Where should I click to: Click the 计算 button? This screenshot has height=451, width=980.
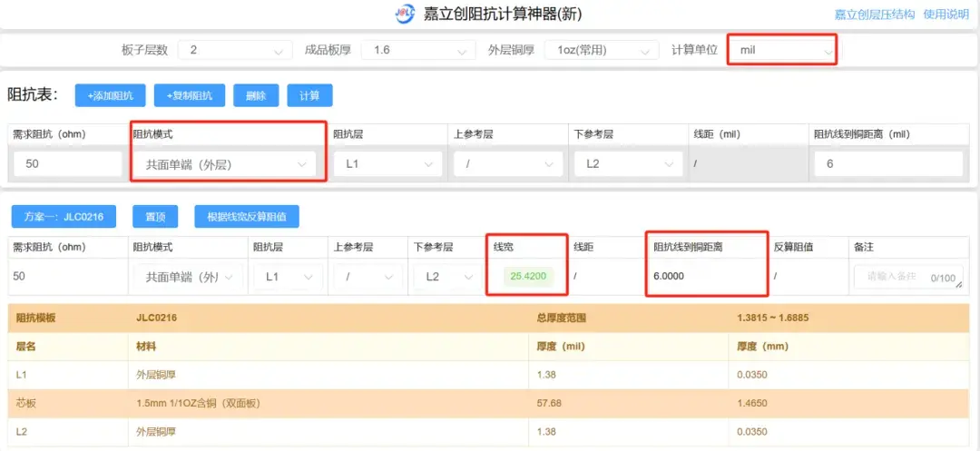(x=309, y=95)
